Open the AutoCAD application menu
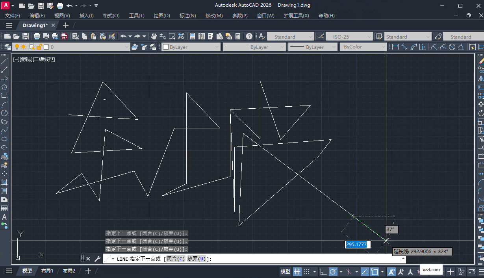The image size is (484, 278). [6, 5]
